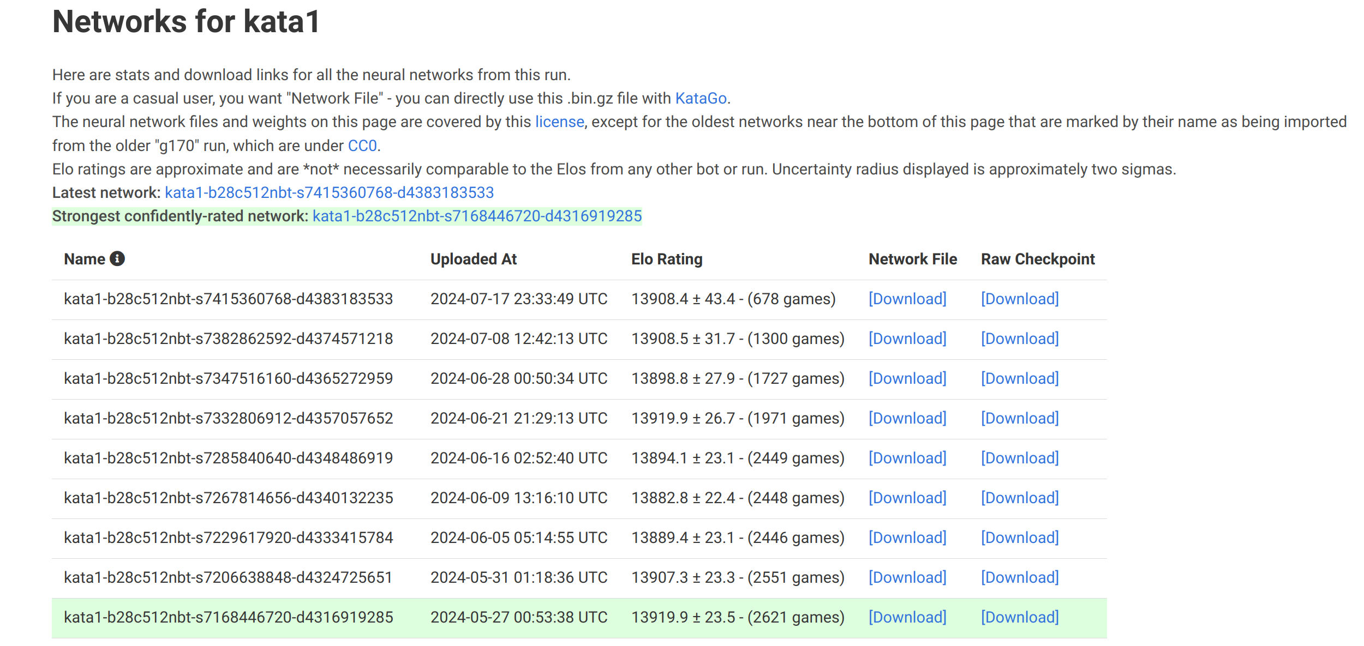Screen dimensions: 1364x646
Task: Select name cell kata1-b28c512nbt-s7229617920-d4333415784
Action: tap(228, 538)
